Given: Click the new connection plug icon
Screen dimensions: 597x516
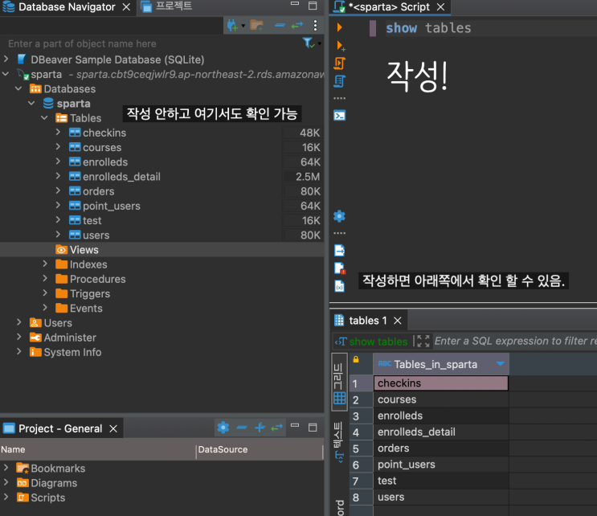Looking at the screenshot, I should [x=232, y=25].
